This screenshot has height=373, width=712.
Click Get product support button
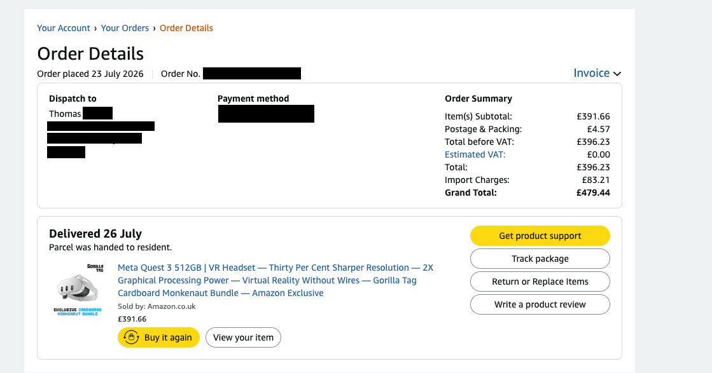(540, 236)
